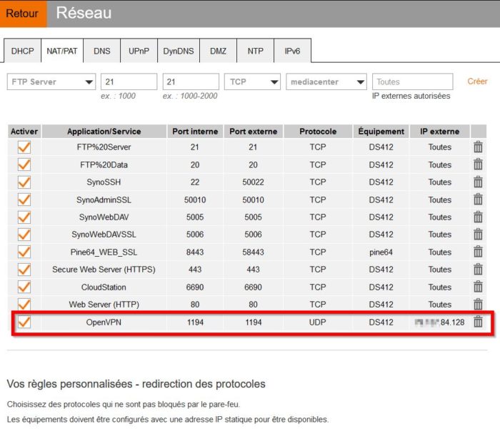Open the mediacenter equipment dropdown

tap(326, 82)
